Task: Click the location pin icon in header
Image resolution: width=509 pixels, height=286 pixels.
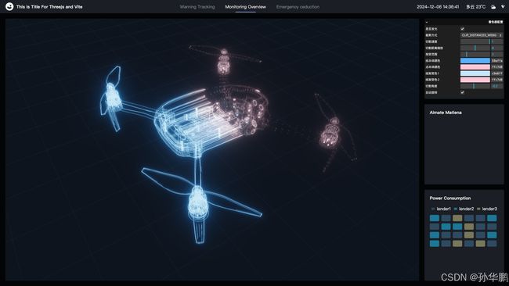Action: 503,7
